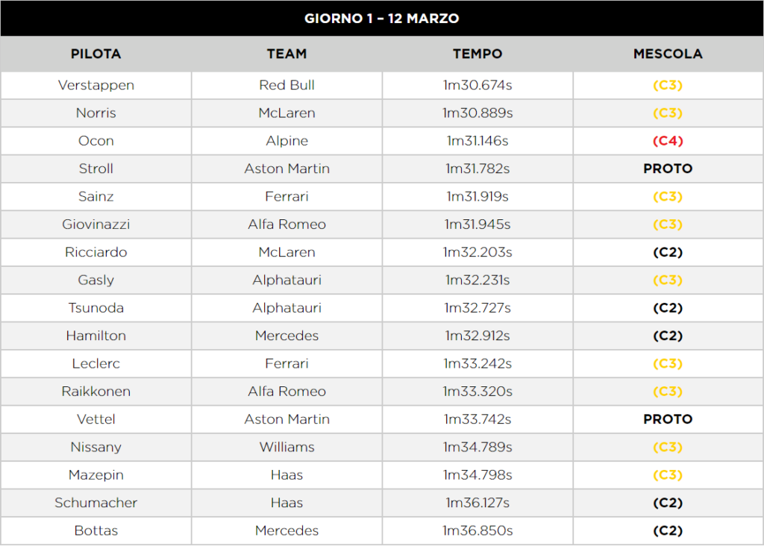Click the TEAM column header
This screenshot has height=546, width=764.
coord(286,54)
